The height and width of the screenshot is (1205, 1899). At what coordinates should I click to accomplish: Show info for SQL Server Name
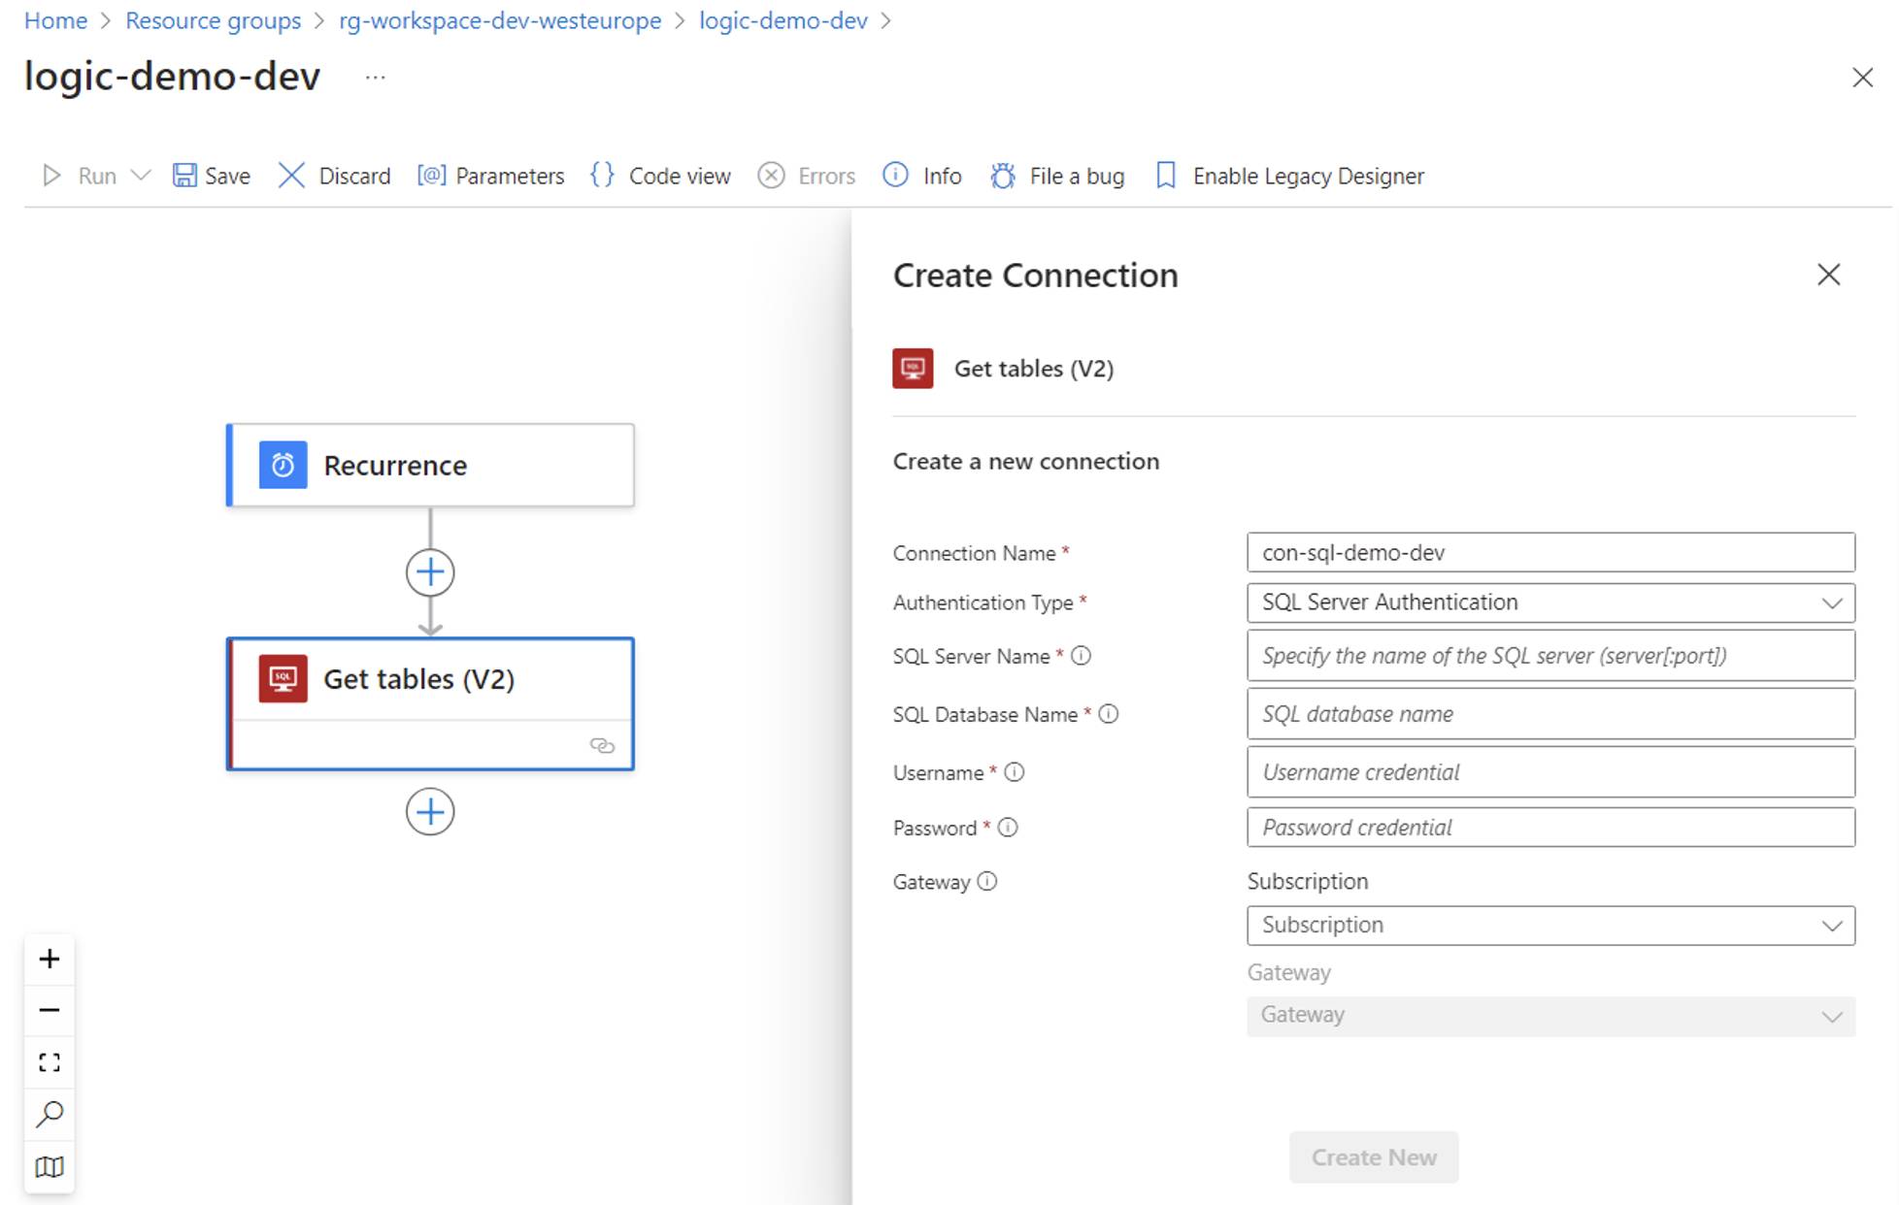click(1081, 656)
